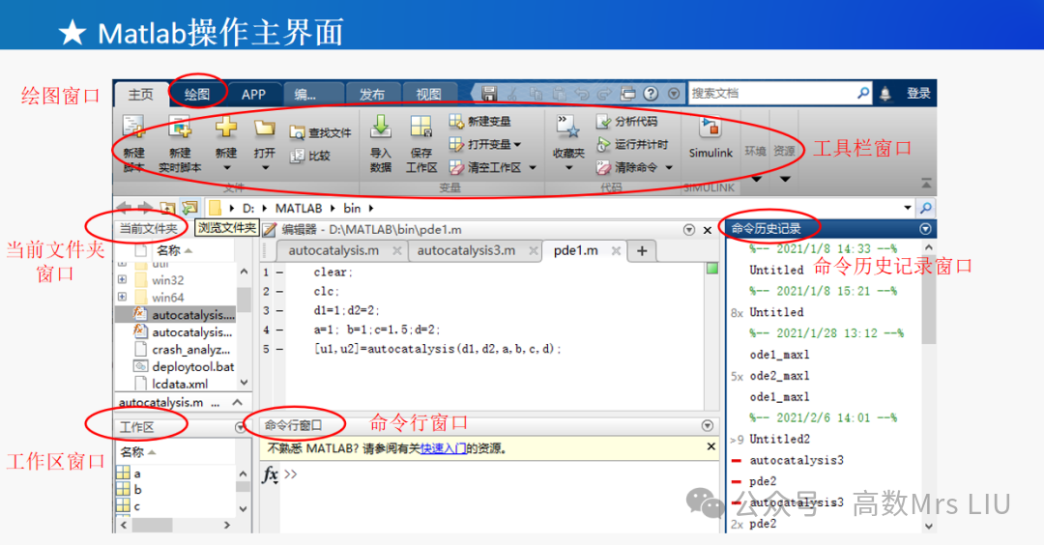The image size is (1044, 545).
Task: Click 新建变量 (New Variable)
Action: click(x=480, y=121)
